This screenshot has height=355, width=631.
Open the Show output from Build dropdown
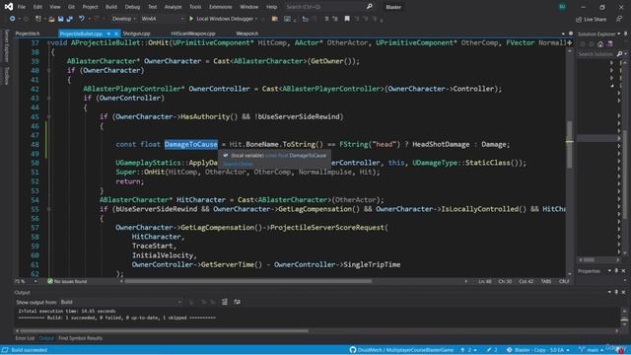120,302
